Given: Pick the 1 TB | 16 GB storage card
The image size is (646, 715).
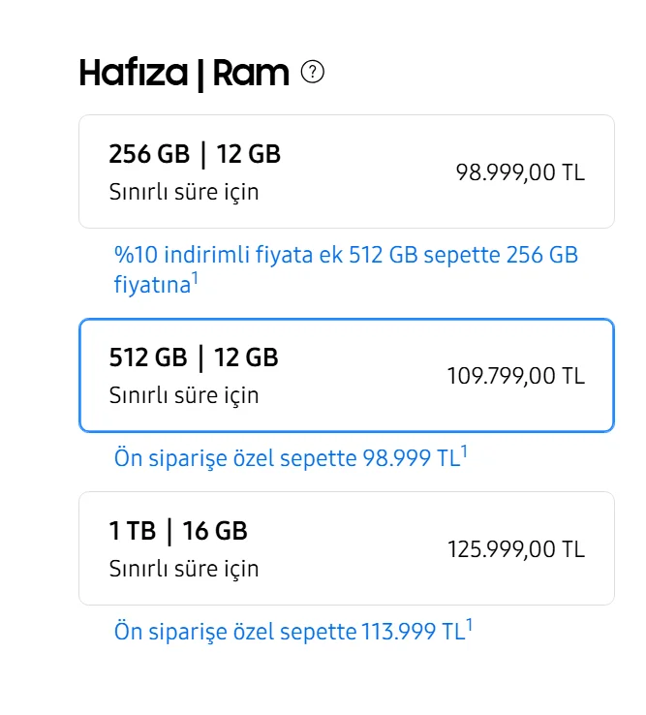Looking at the screenshot, I should (346, 548).
